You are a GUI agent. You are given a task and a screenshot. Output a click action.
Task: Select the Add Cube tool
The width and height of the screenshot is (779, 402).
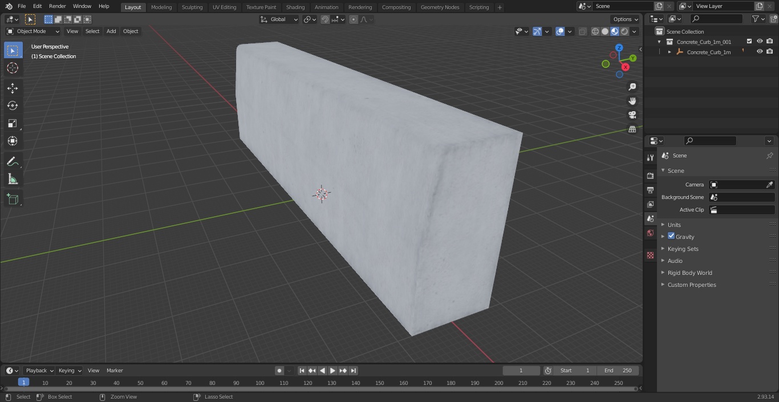[13, 200]
